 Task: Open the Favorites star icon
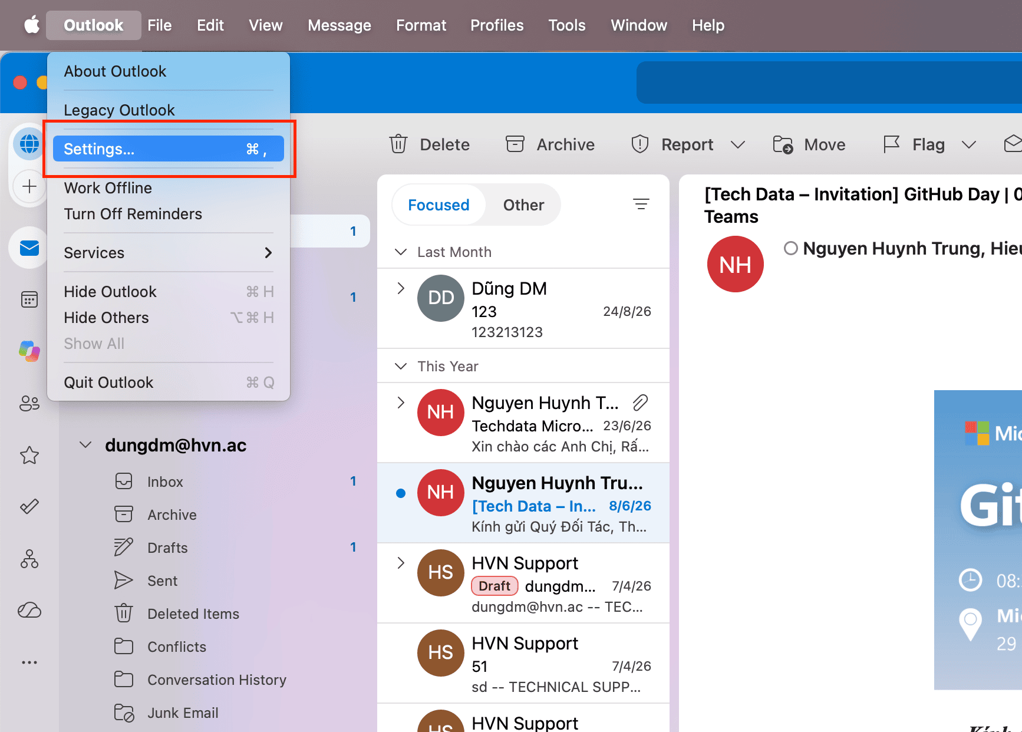click(29, 455)
